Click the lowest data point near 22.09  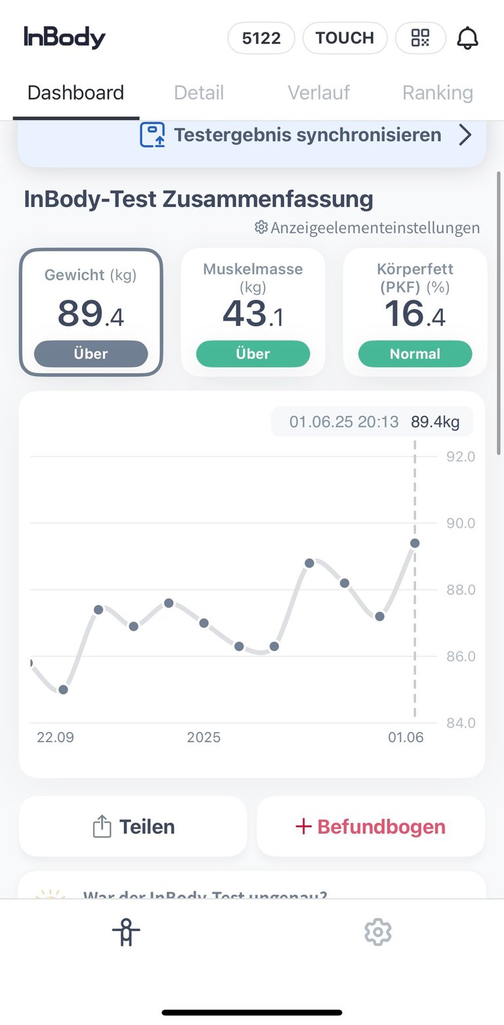point(63,690)
